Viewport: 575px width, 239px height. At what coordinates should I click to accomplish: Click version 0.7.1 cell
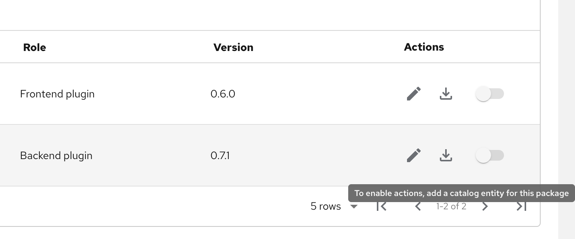220,156
